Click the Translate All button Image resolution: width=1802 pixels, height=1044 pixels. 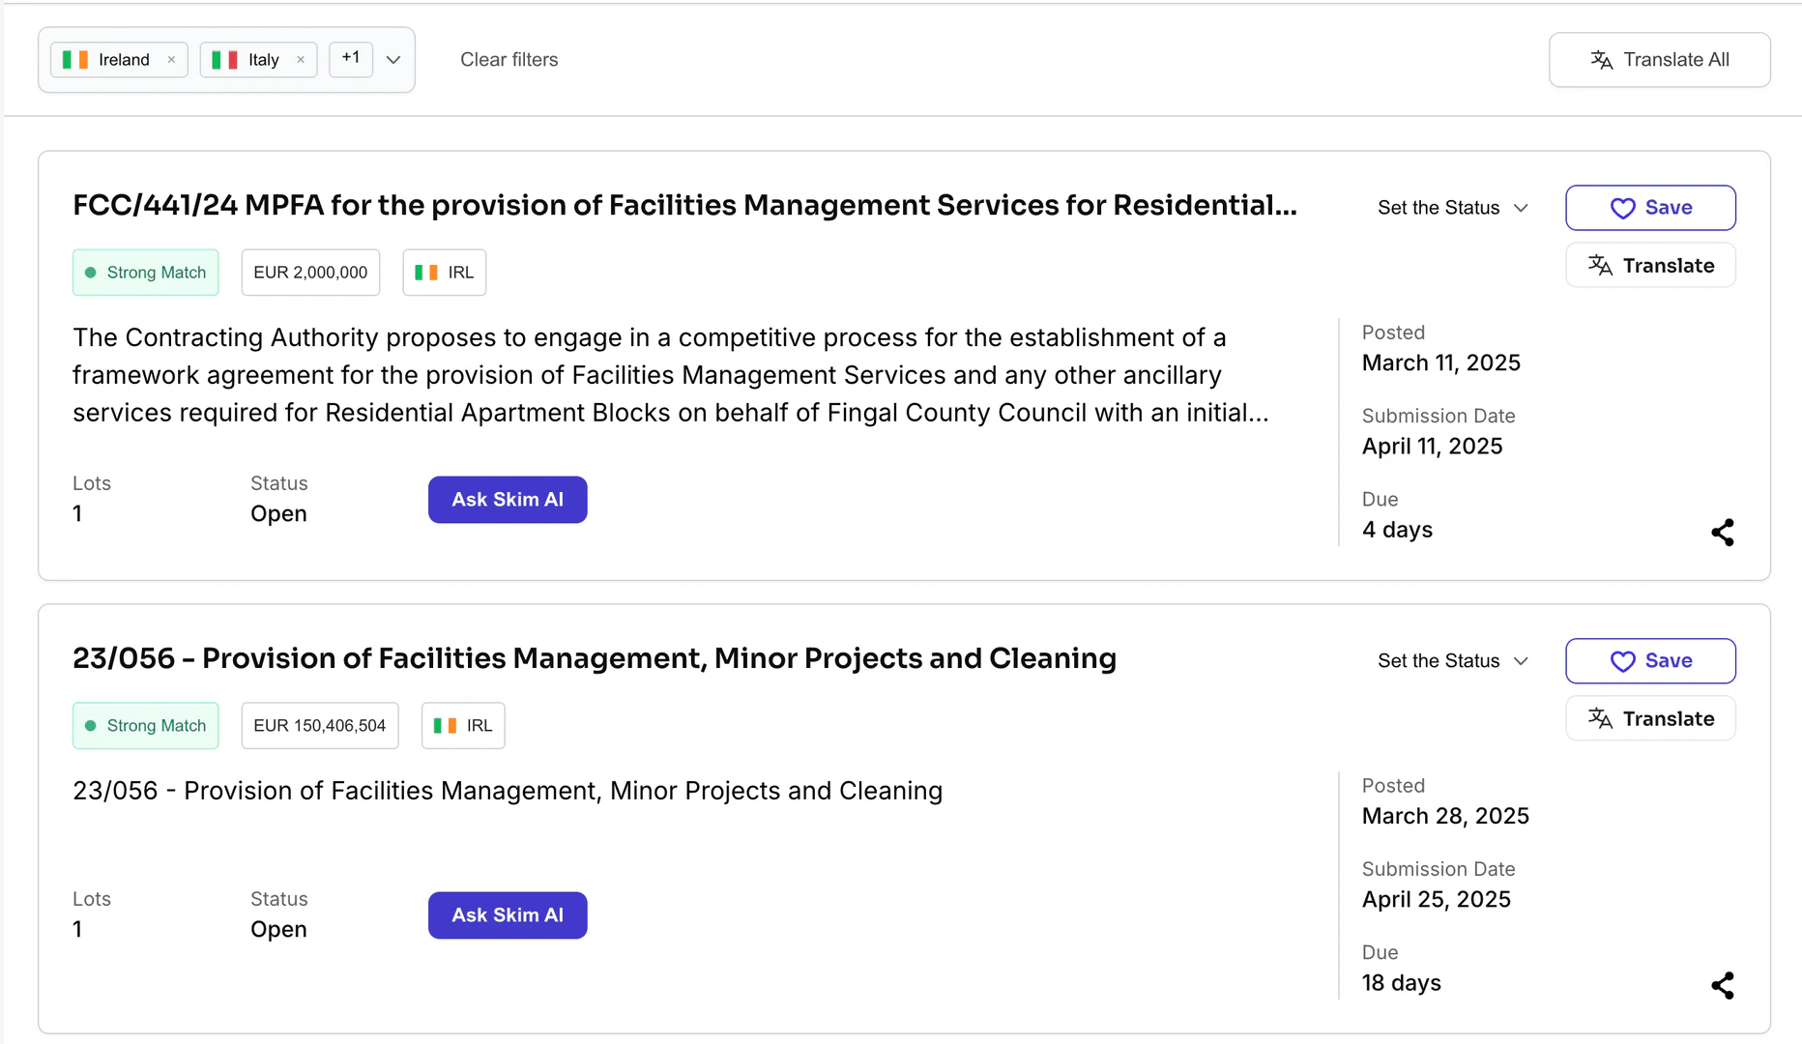point(1659,60)
